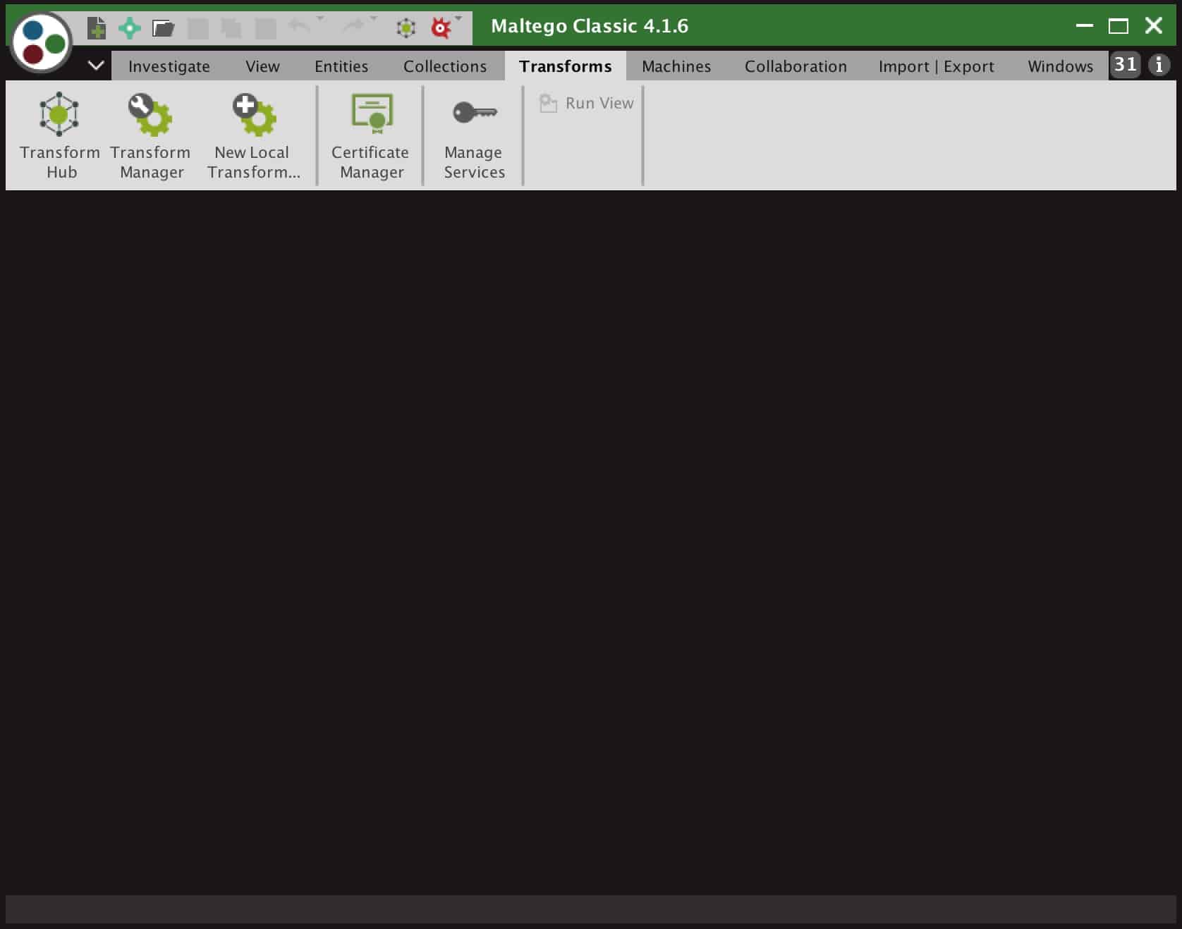Create a new graph from quick toolbar
The height and width of the screenshot is (929, 1182).
[x=96, y=28]
